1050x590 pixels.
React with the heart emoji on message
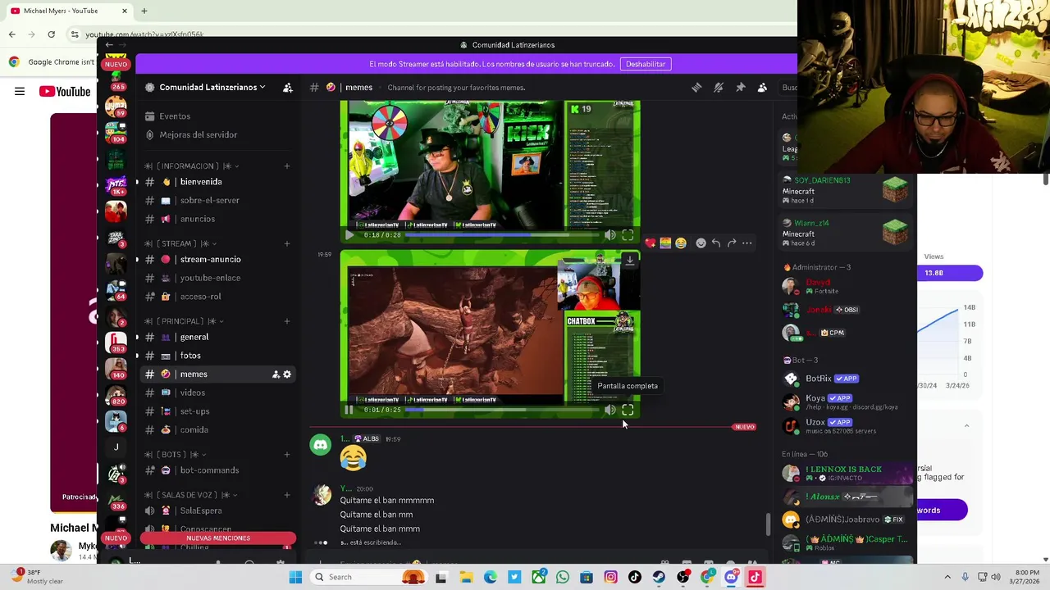click(650, 243)
